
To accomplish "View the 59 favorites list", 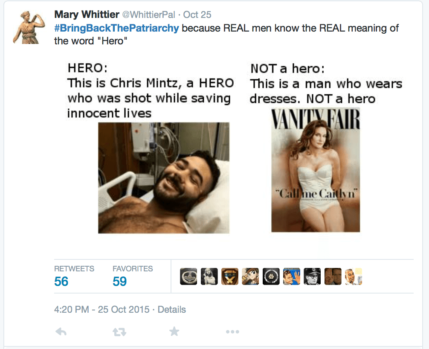I will [x=119, y=281].
